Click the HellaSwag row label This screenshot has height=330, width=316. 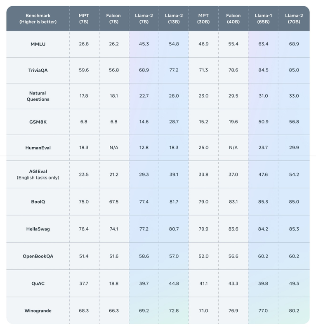(38, 229)
